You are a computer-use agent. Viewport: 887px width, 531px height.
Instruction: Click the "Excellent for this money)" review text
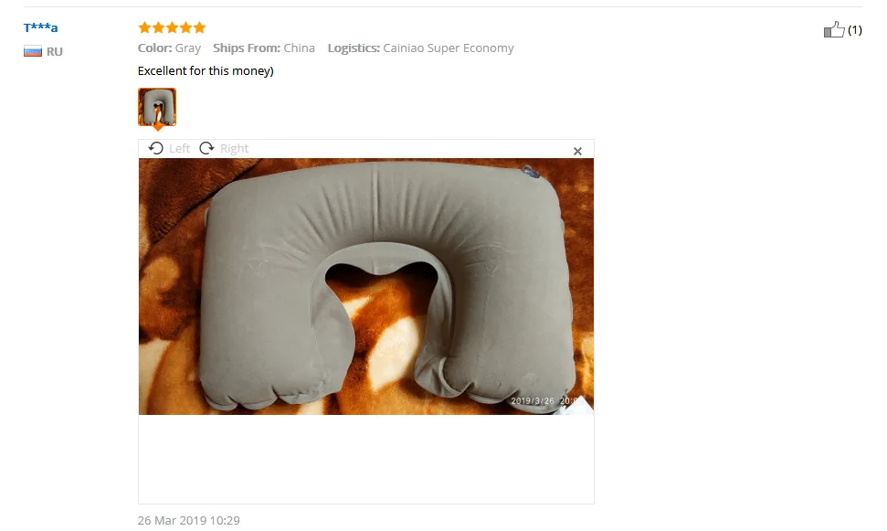[x=206, y=70]
